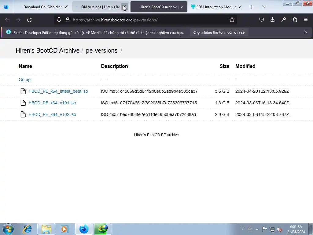Screen dimensions: 313x235
Task: Open tracking protection shield panel
Action: click(59, 20)
